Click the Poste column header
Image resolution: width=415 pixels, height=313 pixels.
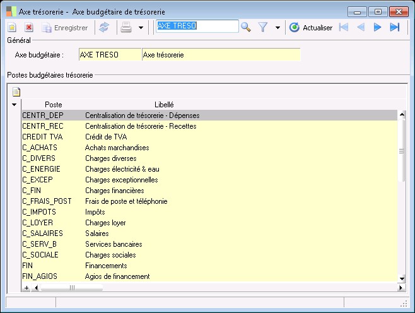click(53, 104)
